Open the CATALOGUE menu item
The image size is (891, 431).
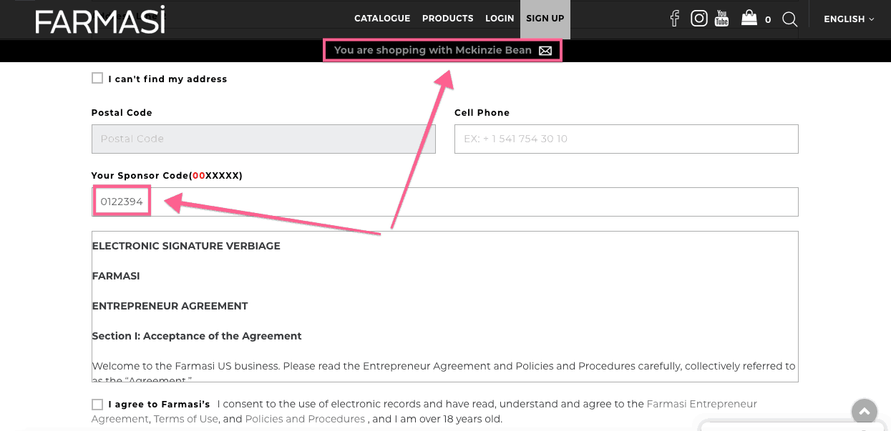[x=382, y=19]
